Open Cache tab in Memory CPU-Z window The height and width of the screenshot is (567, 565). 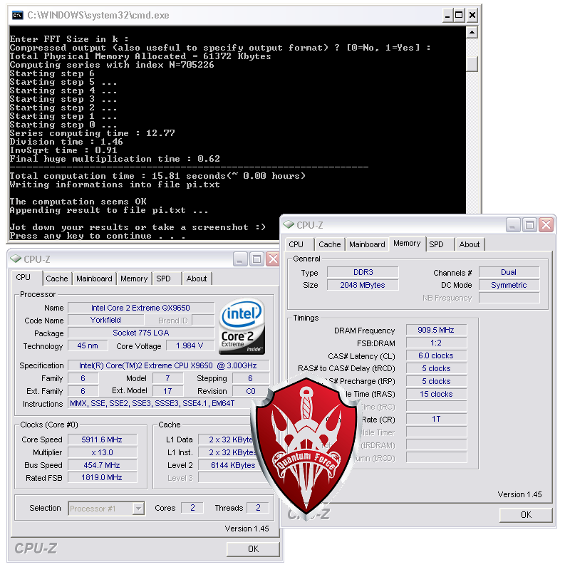[329, 244]
